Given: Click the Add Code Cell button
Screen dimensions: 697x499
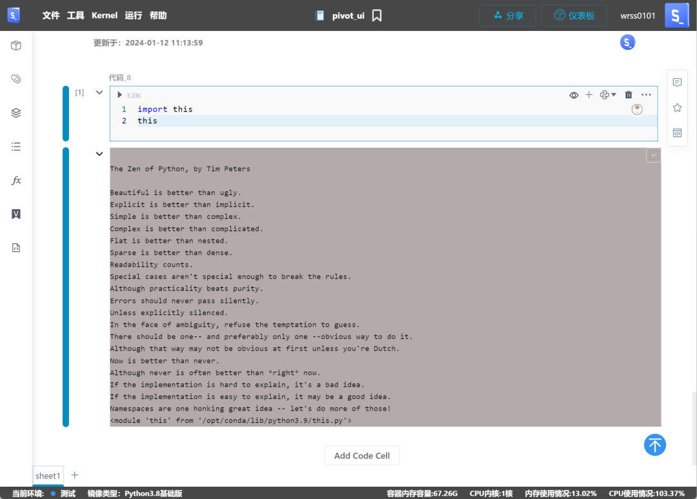Looking at the screenshot, I should pyautogui.click(x=361, y=455).
